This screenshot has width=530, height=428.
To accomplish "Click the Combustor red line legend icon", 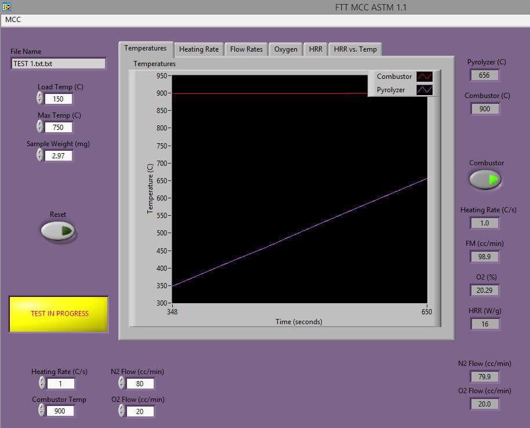I will tap(424, 77).
